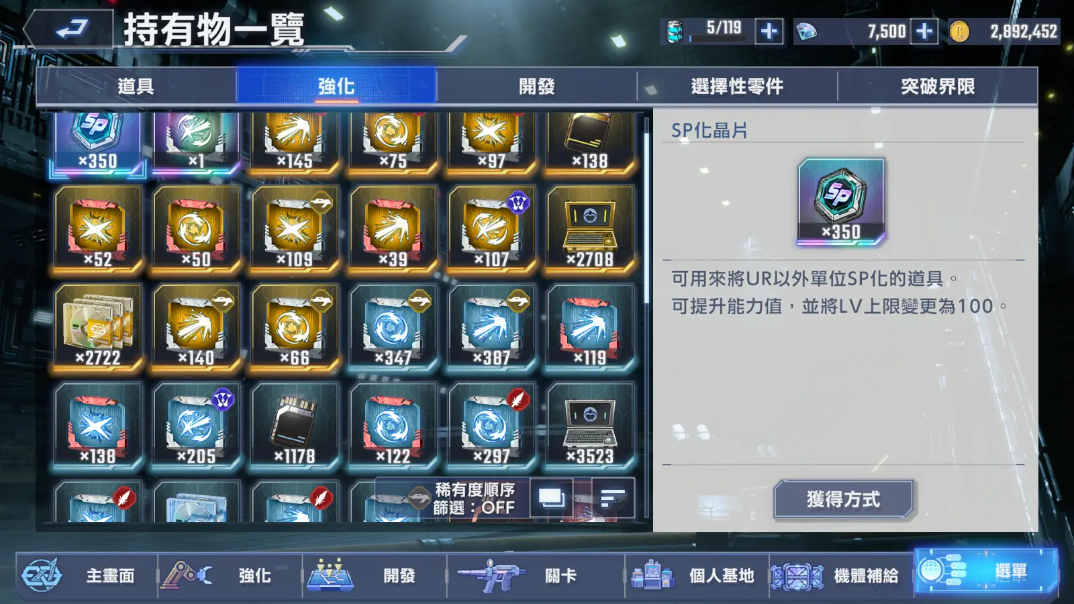Open the 稀有度順序 sort selector
Screen dimensions: 1074x604
[x=475, y=489]
